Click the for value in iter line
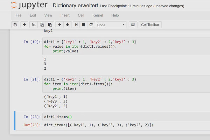This screenshot has width=210, height=140. (x=80, y=46)
